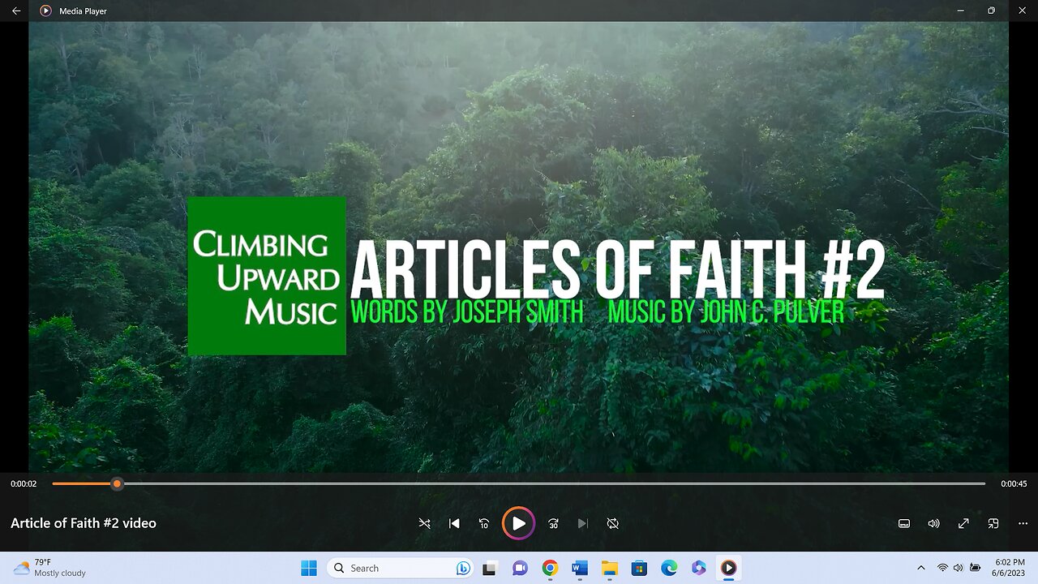Open Google Chrome from the taskbar
1038x584 pixels.
click(550, 568)
